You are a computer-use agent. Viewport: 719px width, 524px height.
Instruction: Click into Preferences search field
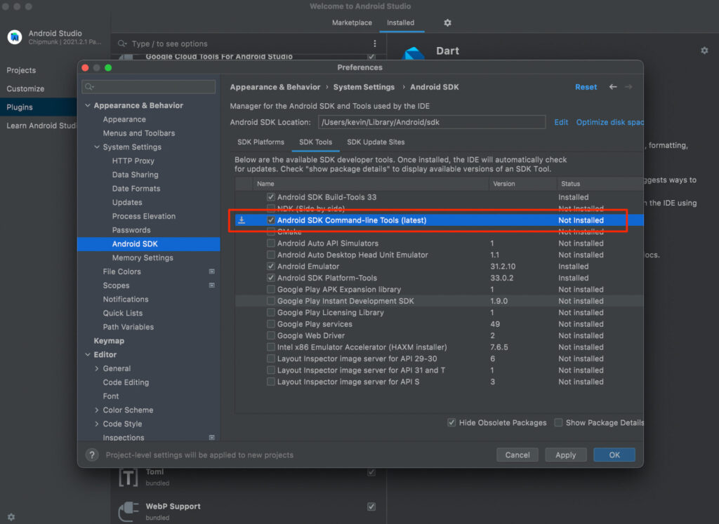coord(149,86)
